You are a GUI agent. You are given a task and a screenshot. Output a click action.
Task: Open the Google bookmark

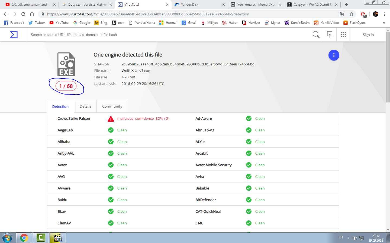coord(82,23)
